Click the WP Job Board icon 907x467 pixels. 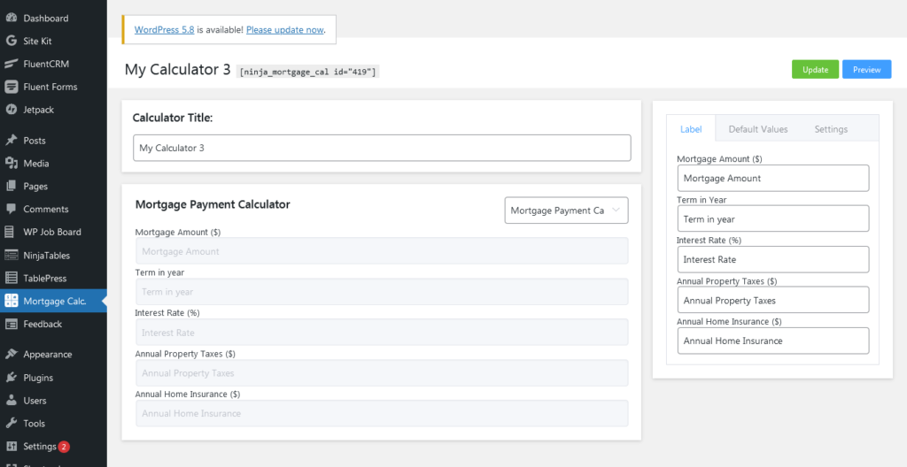(x=10, y=232)
